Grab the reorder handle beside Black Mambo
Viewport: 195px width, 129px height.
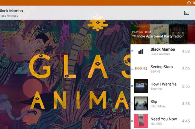132,51
